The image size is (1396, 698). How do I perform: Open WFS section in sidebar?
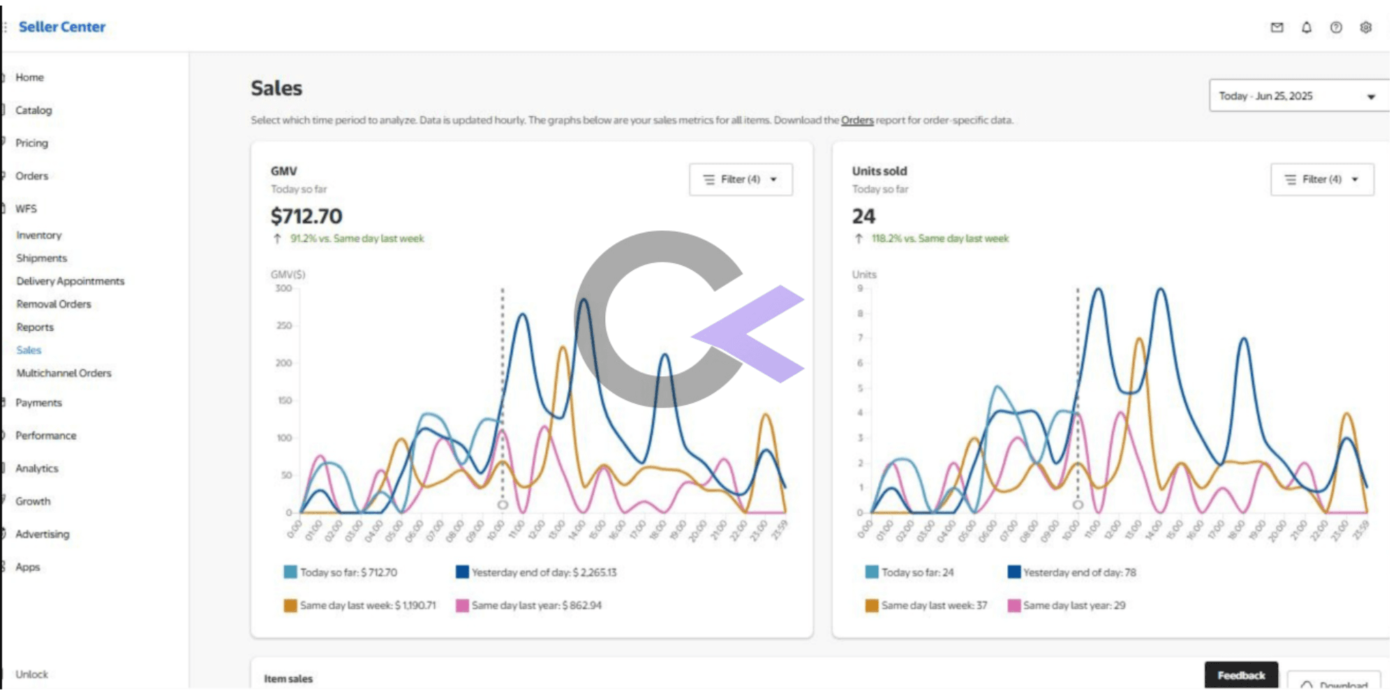pyautogui.click(x=26, y=209)
